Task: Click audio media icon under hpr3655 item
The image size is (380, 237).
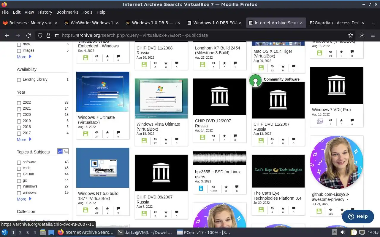Action: click(x=201, y=188)
